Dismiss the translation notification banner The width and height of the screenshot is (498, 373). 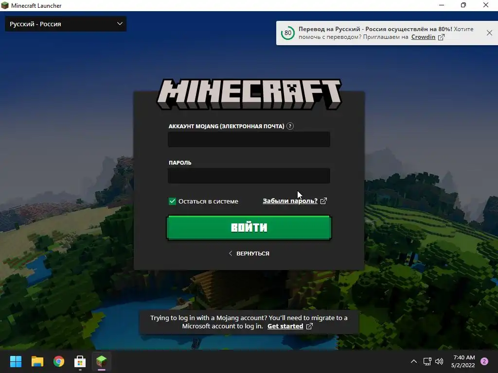(x=489, y=33)
